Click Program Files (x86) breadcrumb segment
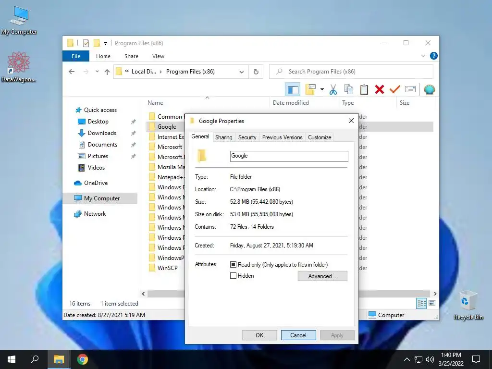The image size is (492, 369). [190, 72]
